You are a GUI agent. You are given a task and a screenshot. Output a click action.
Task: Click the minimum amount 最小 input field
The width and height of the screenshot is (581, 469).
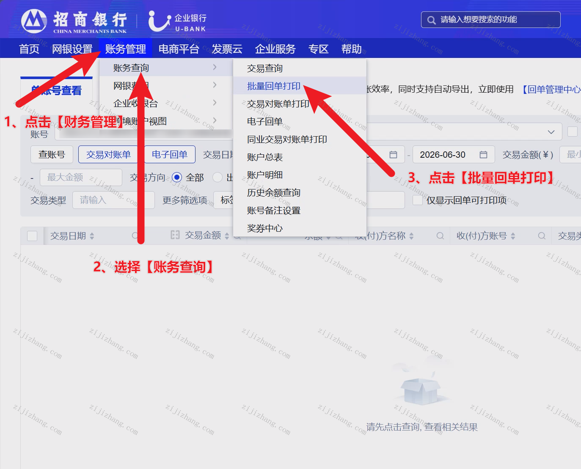click(x=570, y=155)
